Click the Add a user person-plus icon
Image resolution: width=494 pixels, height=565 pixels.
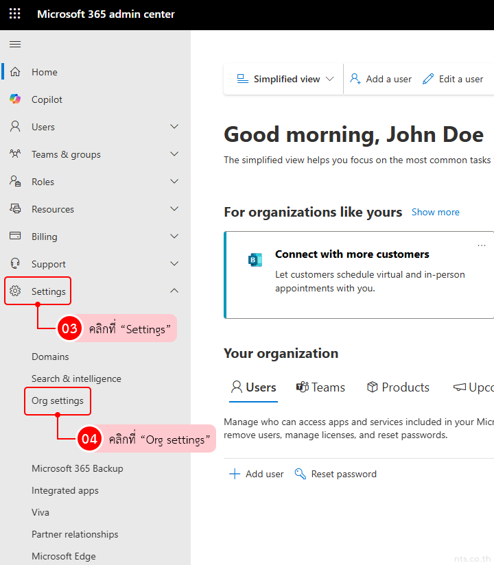355,79
